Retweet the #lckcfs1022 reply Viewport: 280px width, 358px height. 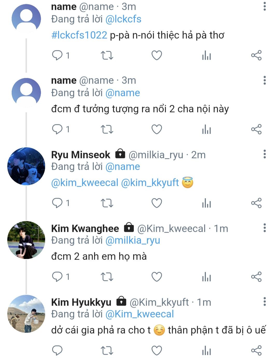click(107, 55)
